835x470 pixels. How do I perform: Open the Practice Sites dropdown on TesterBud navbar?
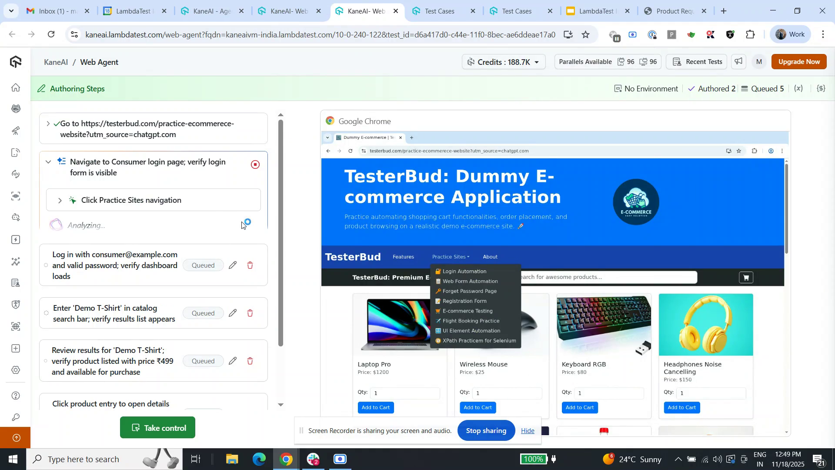tap(451, 257)
